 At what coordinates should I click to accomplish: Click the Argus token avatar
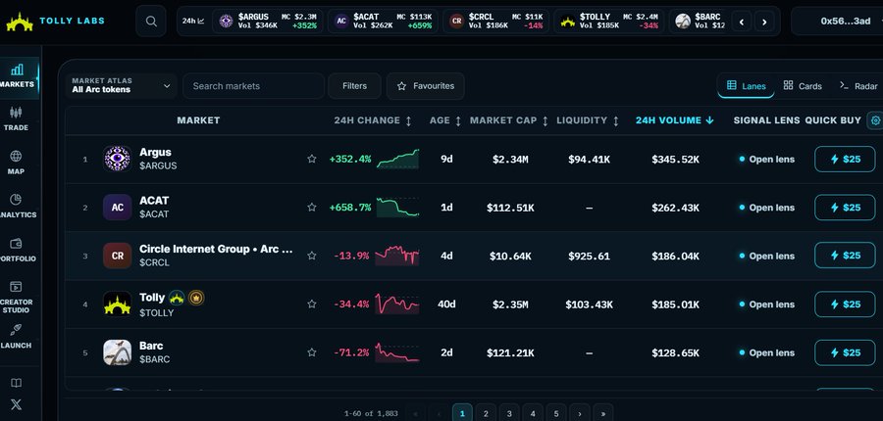coord(117,159)
